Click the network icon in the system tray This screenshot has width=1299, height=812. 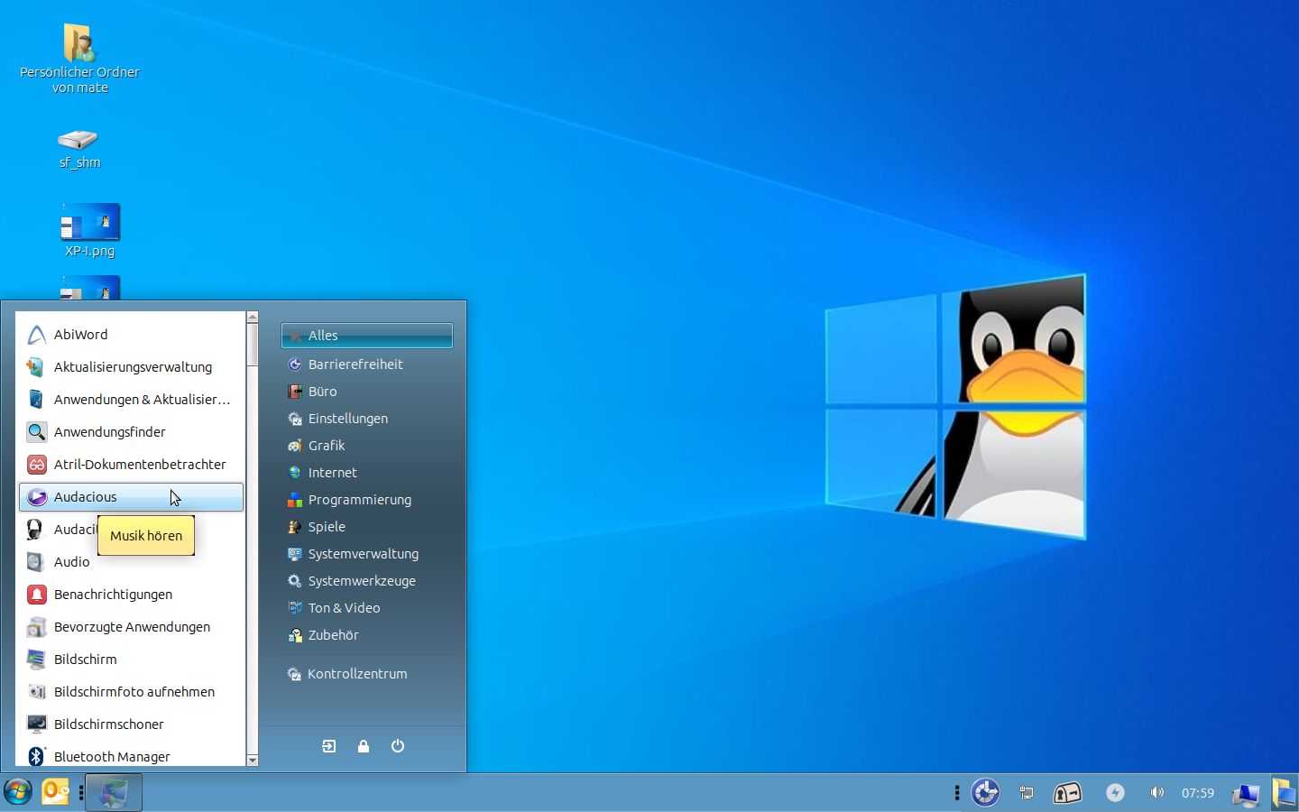pos(1026,793)
